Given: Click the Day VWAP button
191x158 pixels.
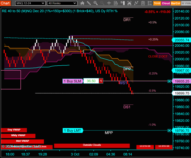Looking at the screenshot, I should click(14, 130).
